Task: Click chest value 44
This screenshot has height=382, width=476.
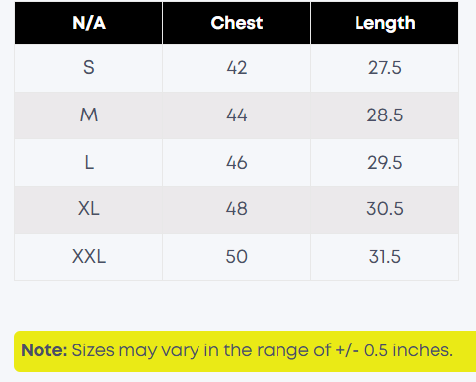Action: (236, 115)
